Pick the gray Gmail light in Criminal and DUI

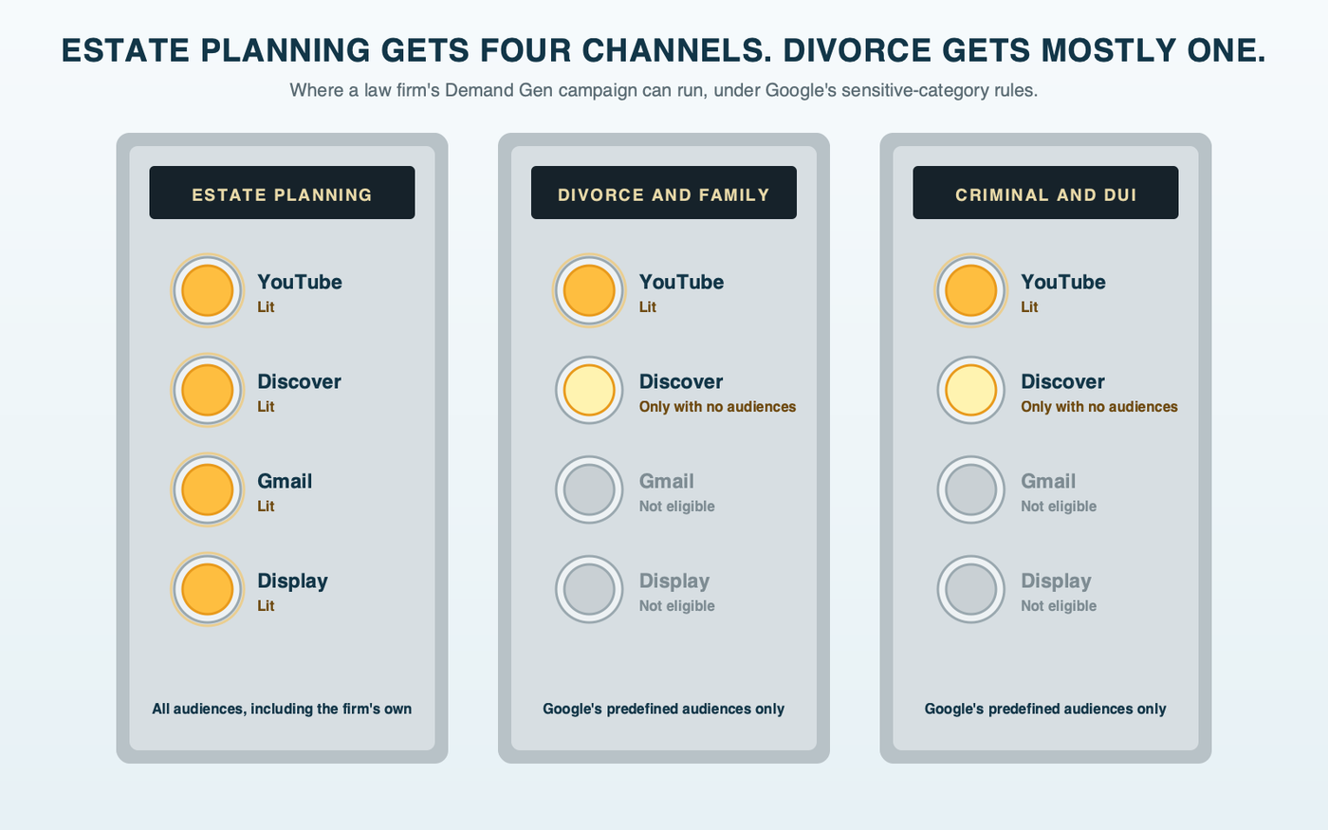click(971, 489)
